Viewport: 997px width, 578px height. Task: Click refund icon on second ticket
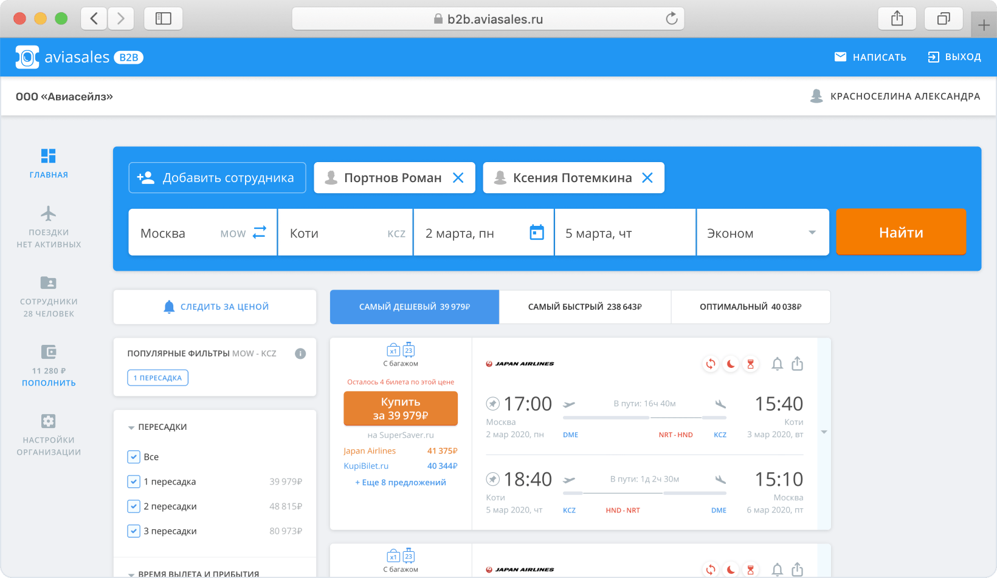[x=710, y=570]
